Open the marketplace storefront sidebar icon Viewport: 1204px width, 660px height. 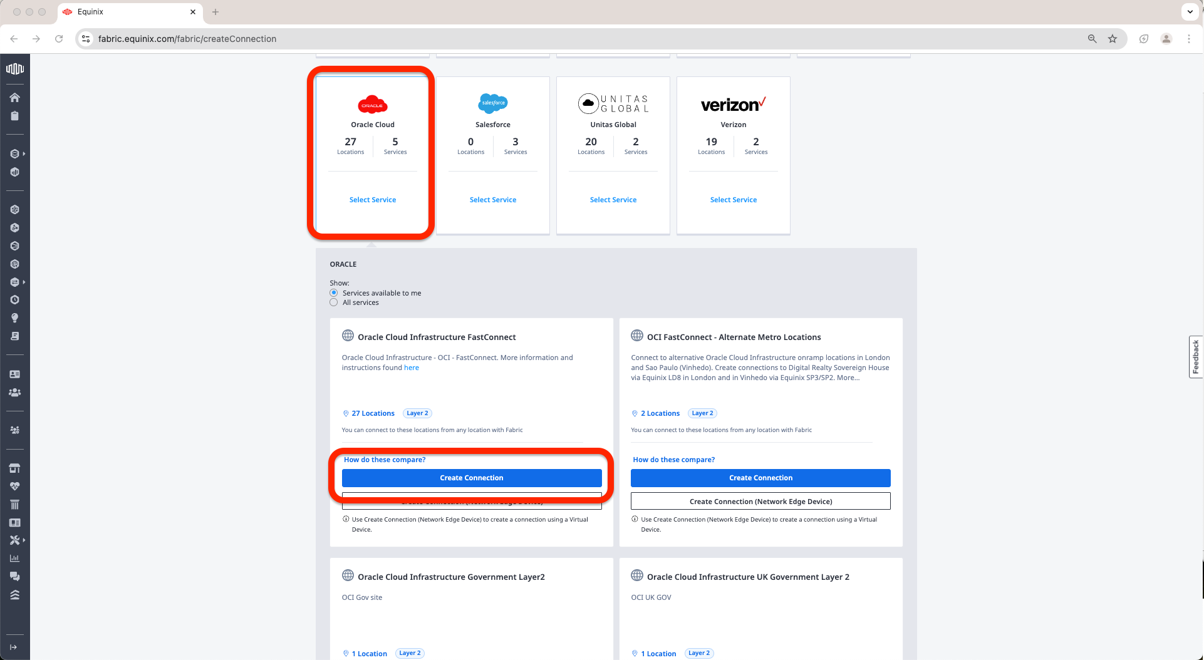pyautogui.click(x=15, y=468)
